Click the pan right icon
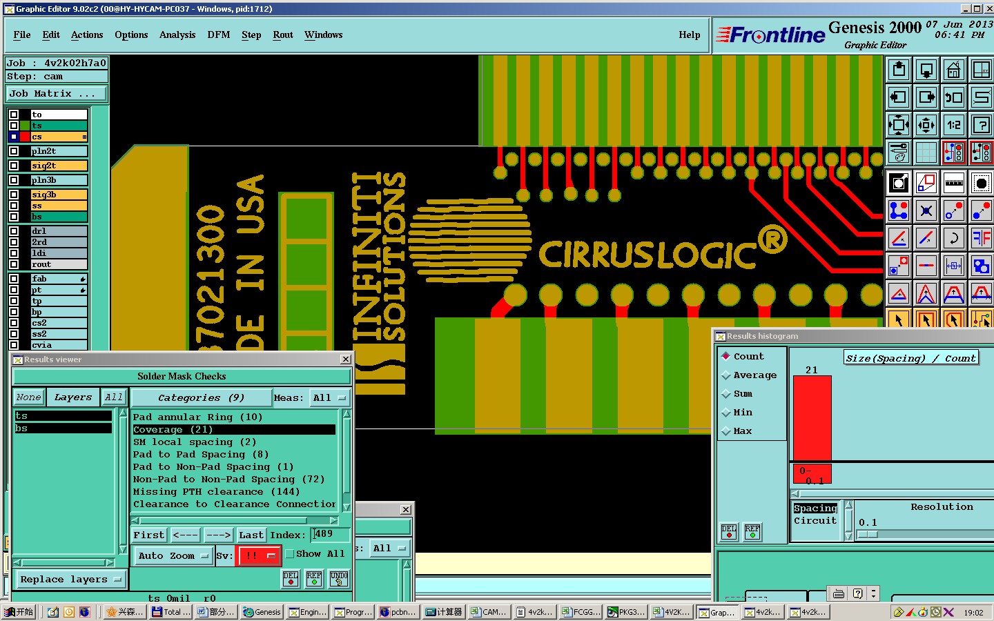The width and height of the screenshot is (994, 621). point(926,97)
